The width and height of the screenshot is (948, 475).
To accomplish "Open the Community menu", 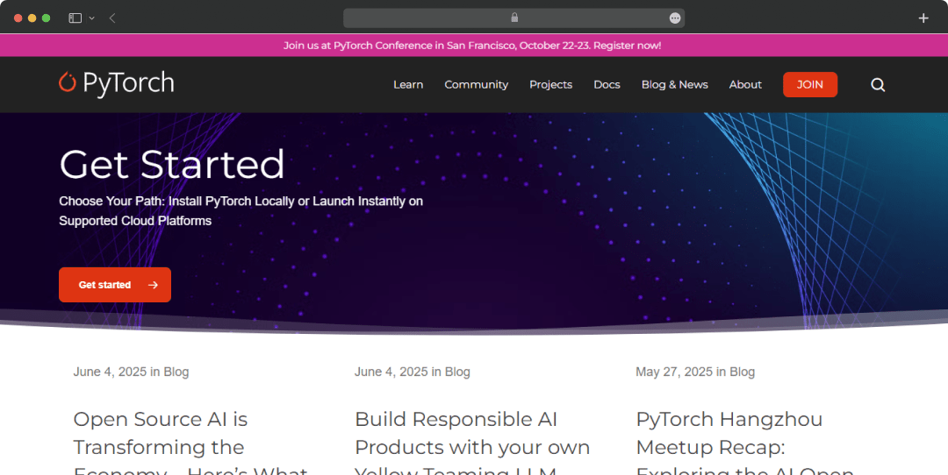I will point(477,84).
